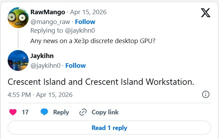Viewport: 219px width, 139px height.
Task: Click the 17 likes count
Action: (x=25, y=112)
